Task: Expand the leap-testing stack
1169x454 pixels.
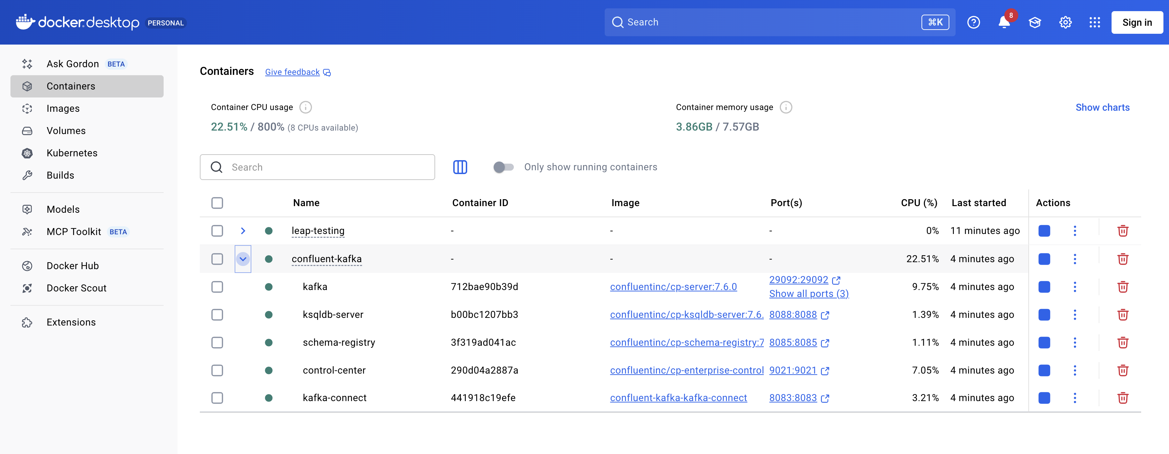Action: click(x=243, y=230)
